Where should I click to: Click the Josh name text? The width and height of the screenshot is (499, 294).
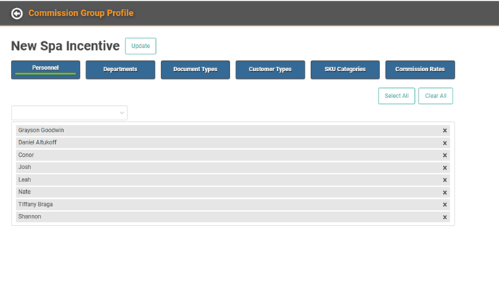click(25, 167)
